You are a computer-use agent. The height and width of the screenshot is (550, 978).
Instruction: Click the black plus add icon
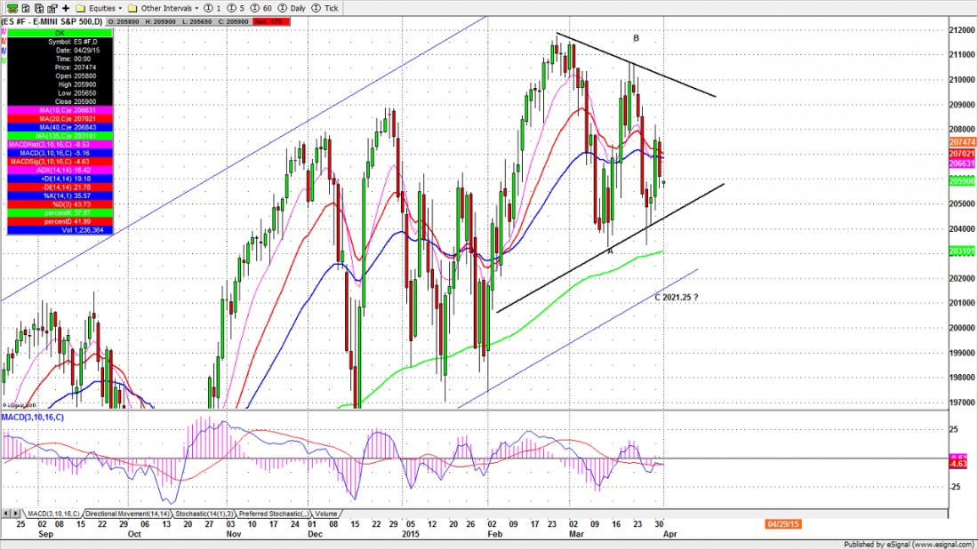[66, 7]
